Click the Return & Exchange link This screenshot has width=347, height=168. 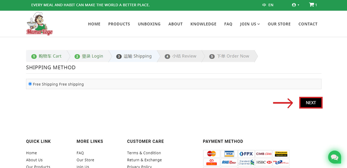(144, 160)
